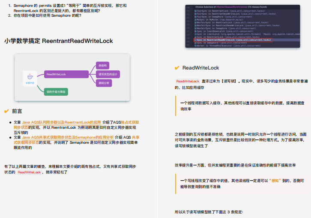
Task: Select the 源码分析 mind map node
Action: 104,83
